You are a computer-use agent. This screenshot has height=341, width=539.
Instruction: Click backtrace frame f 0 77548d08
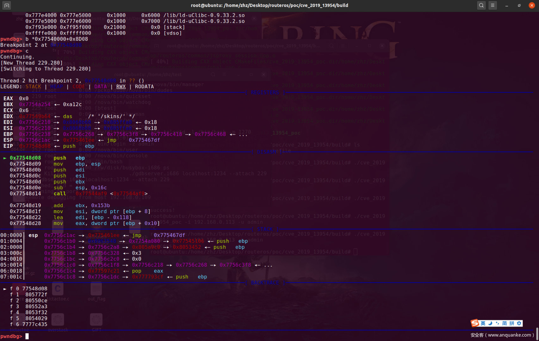[x=28, y=289]
